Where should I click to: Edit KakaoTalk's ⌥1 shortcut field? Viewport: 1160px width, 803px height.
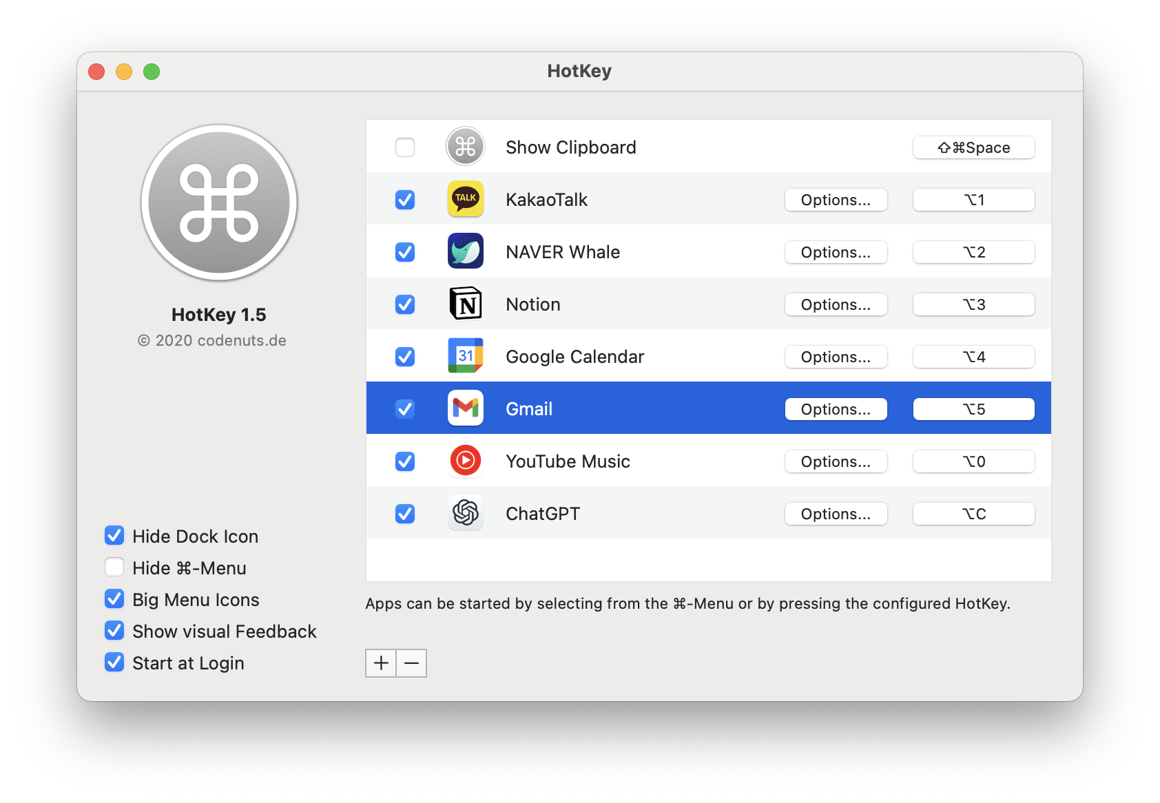pos(974,200)
